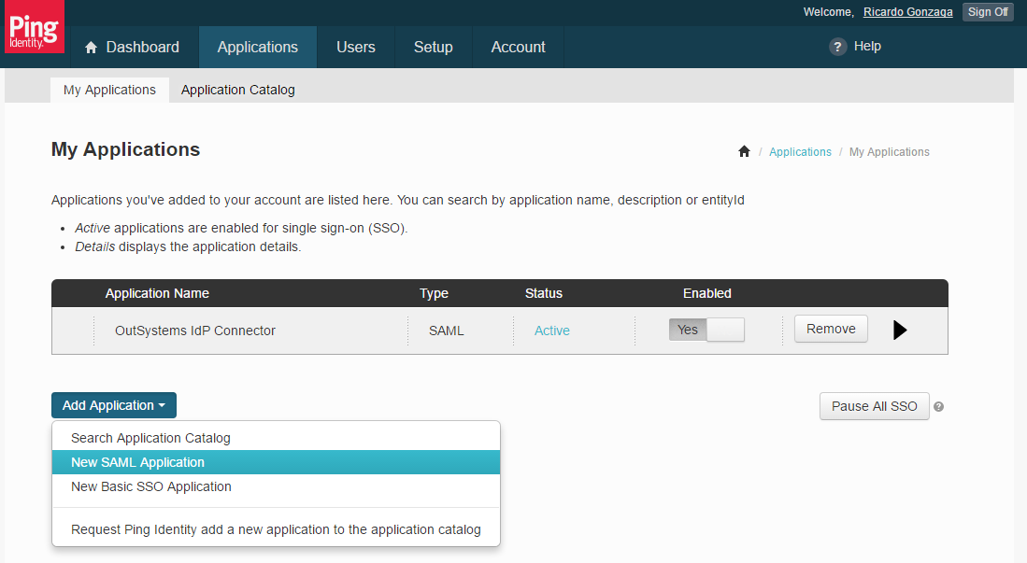Click the Ricardo Gonzaga profile link

pos(907,12)
